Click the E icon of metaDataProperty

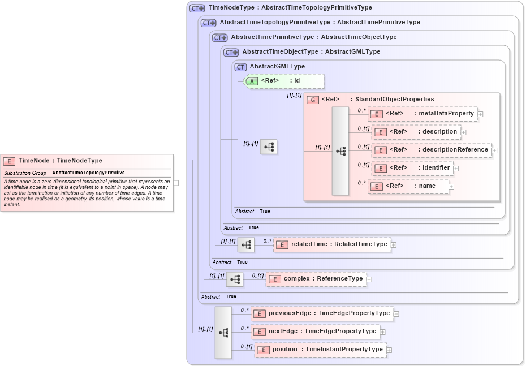click(x=376, y=114)
